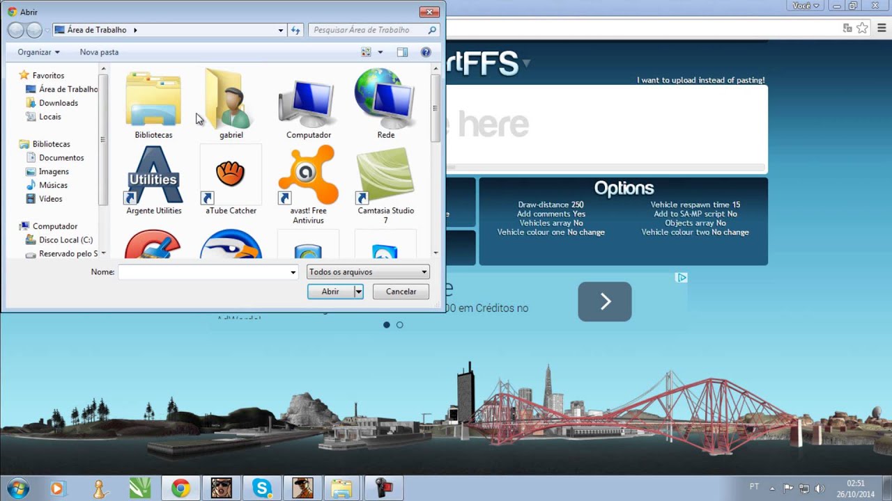Select Downloads in navigation pane
Screen dimensions: 892x501
pyautogui.click(x=59, y=103)
